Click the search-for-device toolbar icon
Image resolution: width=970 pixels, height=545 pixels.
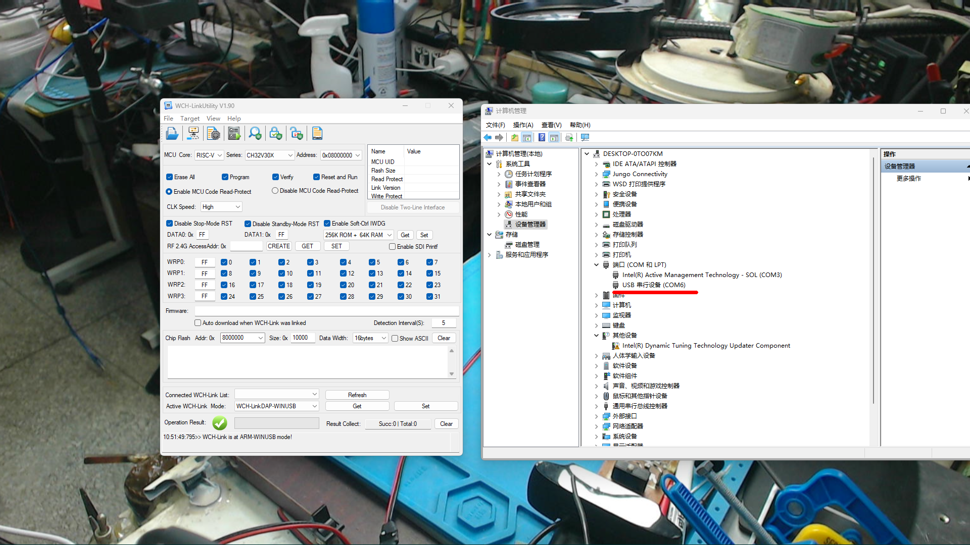tap(255, 133)
